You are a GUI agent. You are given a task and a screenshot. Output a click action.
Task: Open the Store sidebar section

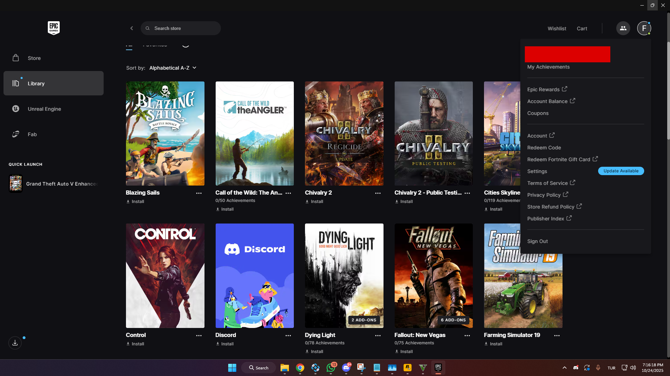coord(34,58)
